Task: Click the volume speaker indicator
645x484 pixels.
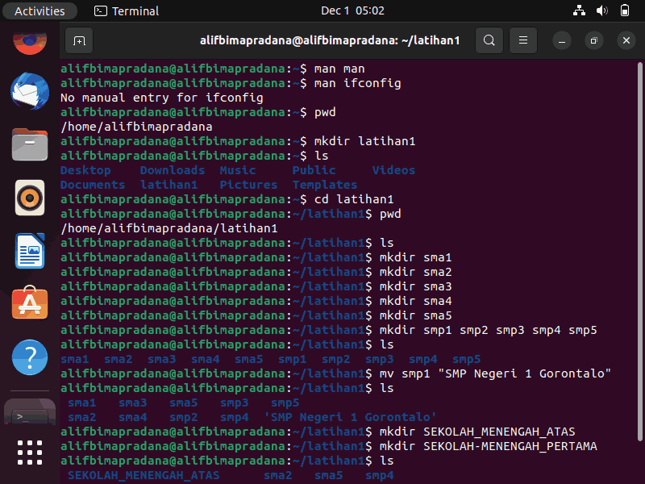Action: (x=601, y=10)
